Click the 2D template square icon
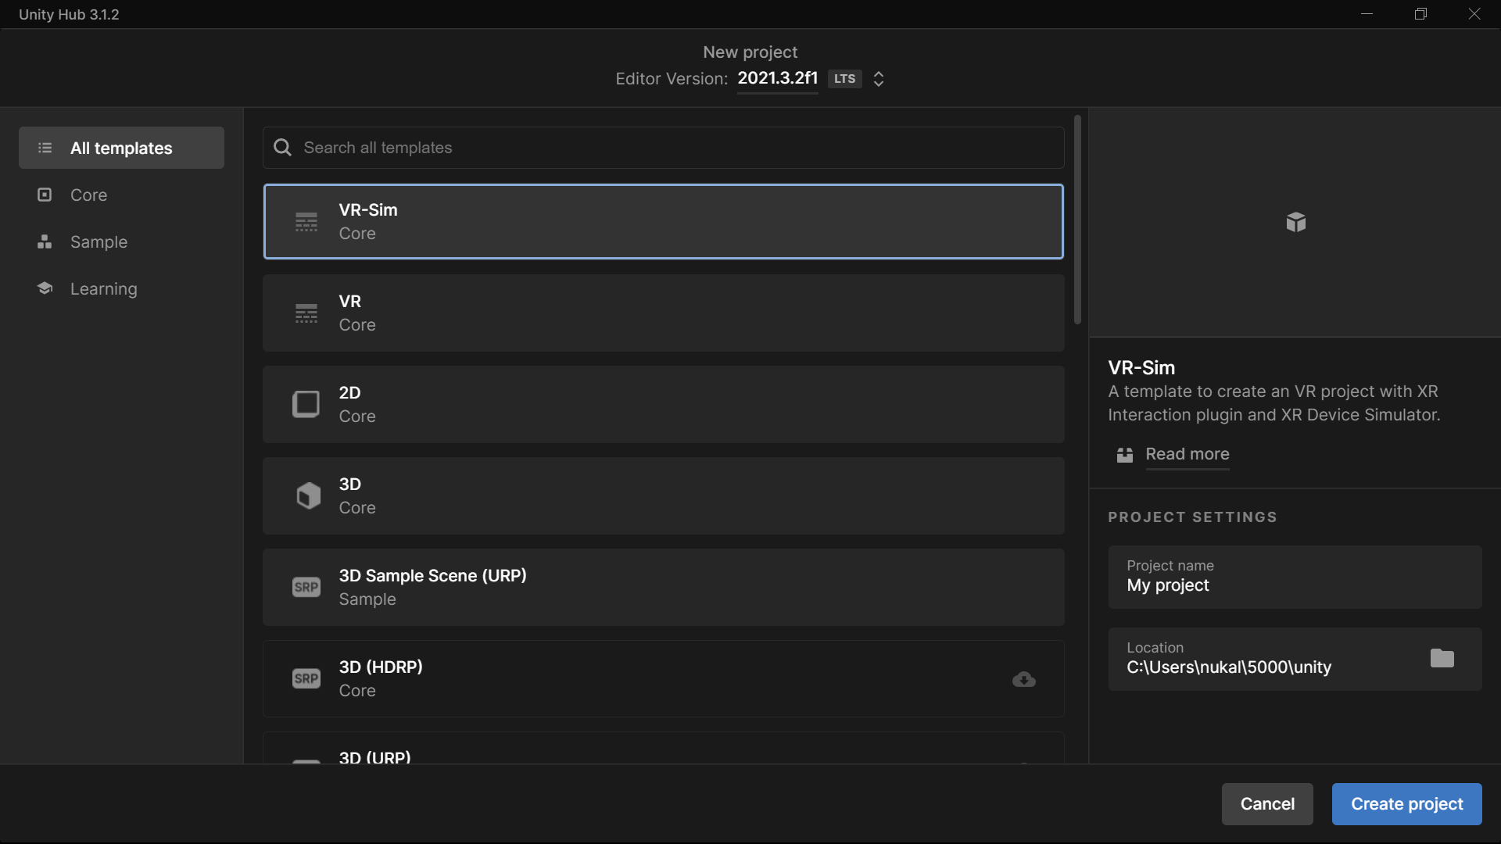Image resolution: width=1501 pixels, height=844 pixels. click(306, 405)
